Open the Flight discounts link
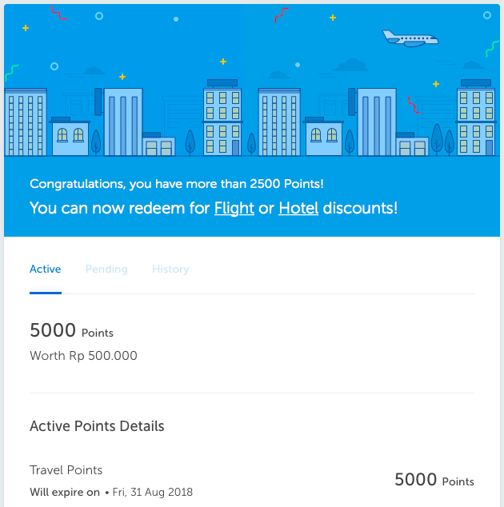 tap(234, 209)
